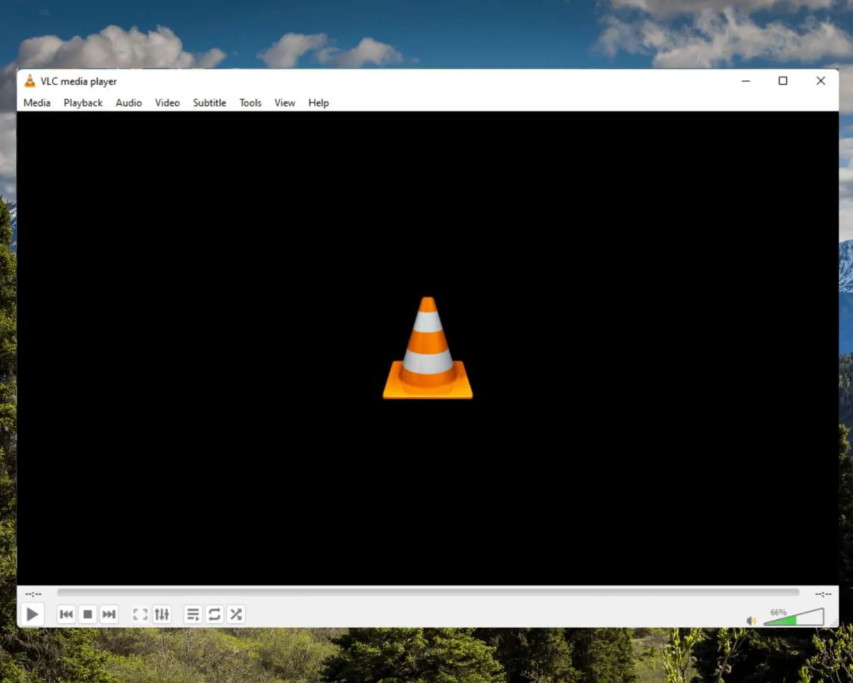Toggle random shuffle playback

tap(236, 614)
